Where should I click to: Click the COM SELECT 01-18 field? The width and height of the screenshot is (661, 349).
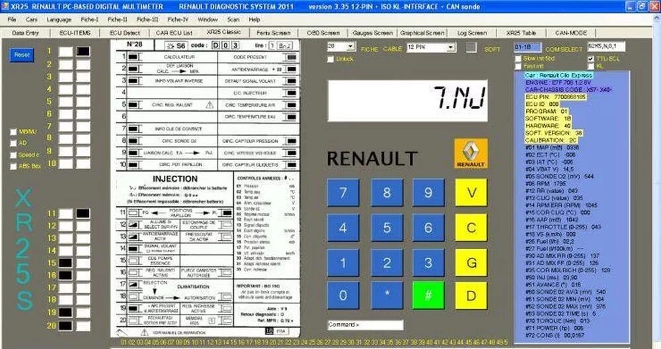point(527,47)
